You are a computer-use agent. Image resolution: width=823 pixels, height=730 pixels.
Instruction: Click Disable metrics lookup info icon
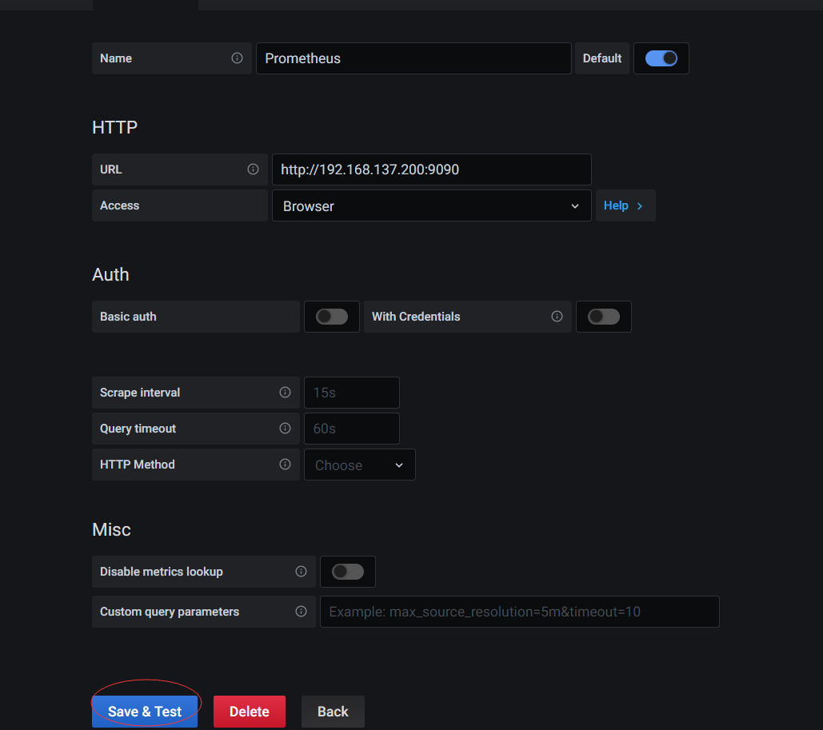301,571
